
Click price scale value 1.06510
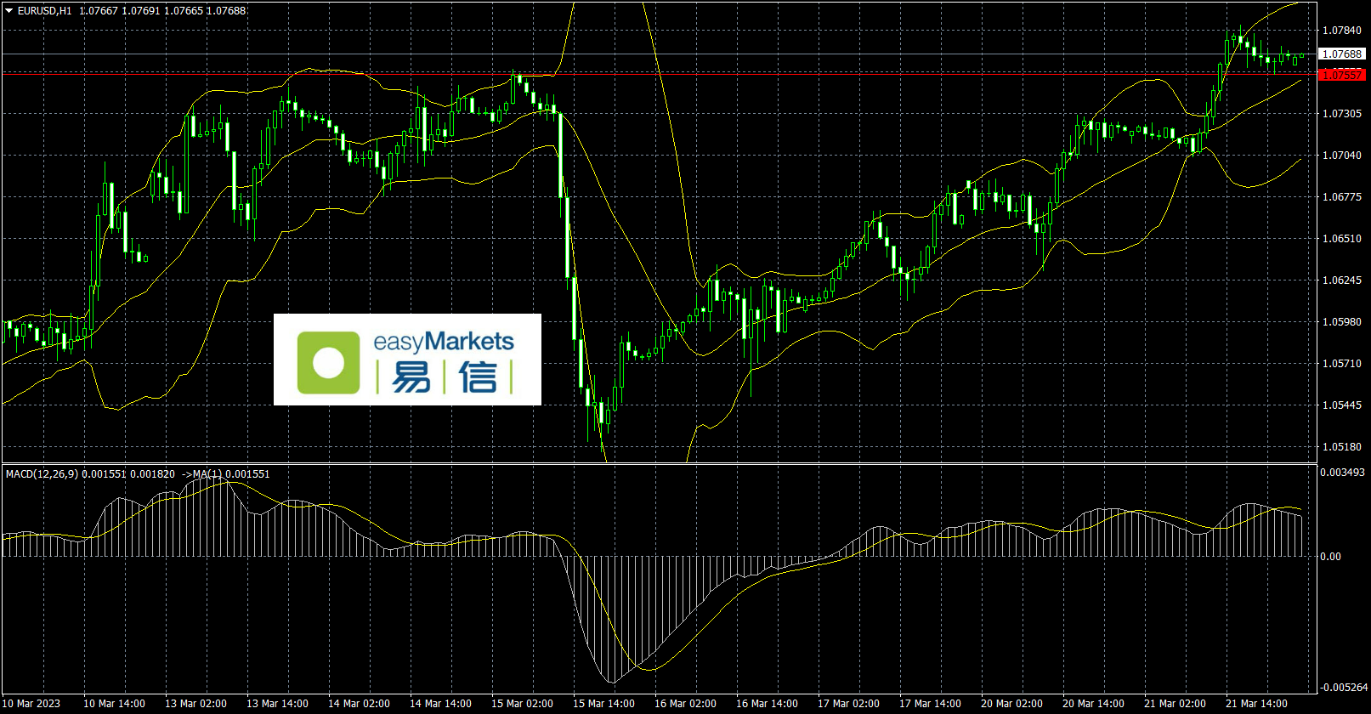coord(1342,239)
